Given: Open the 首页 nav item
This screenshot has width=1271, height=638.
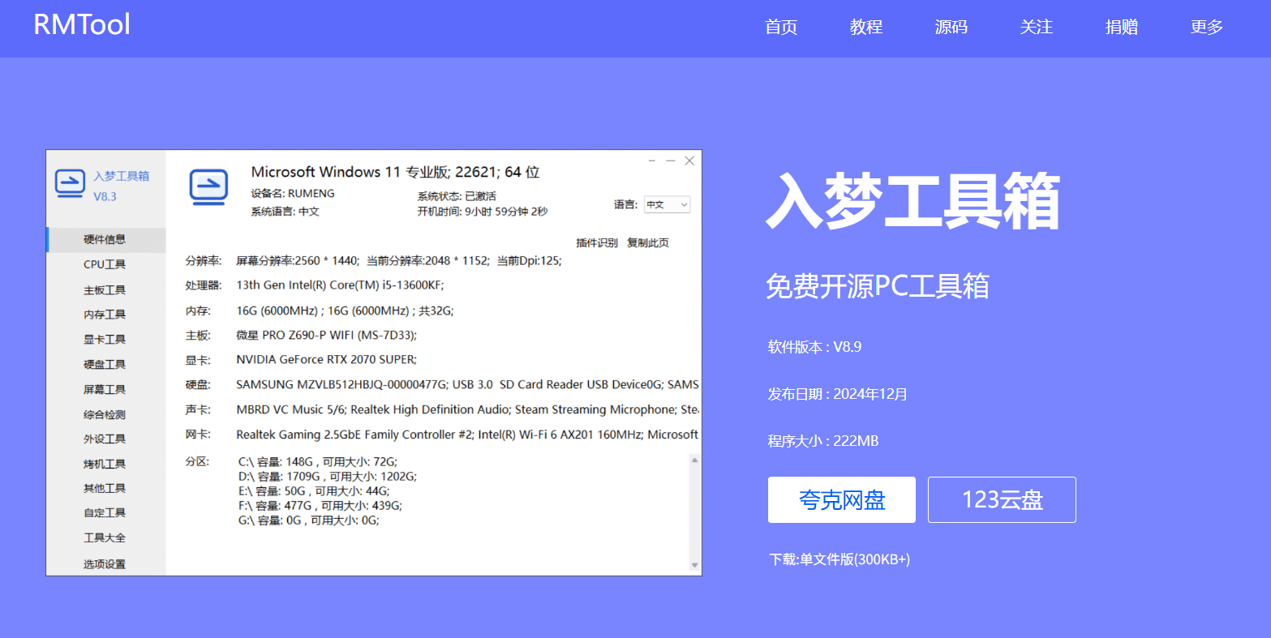Looking at the screenshot, I should point(781,27).
